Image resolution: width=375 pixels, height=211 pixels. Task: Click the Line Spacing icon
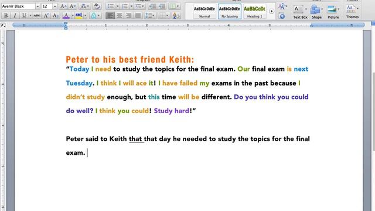click(x=150, y=16)
